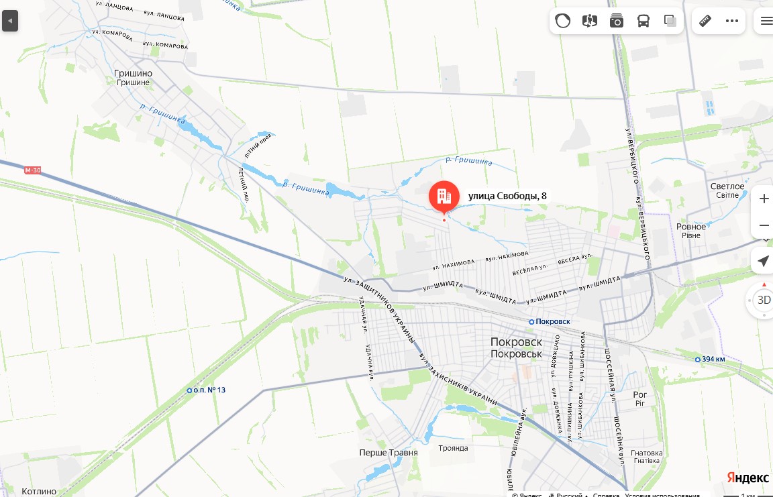Expand the collapsed left side panel
773x497 pixels.
[x=10, y=21]
